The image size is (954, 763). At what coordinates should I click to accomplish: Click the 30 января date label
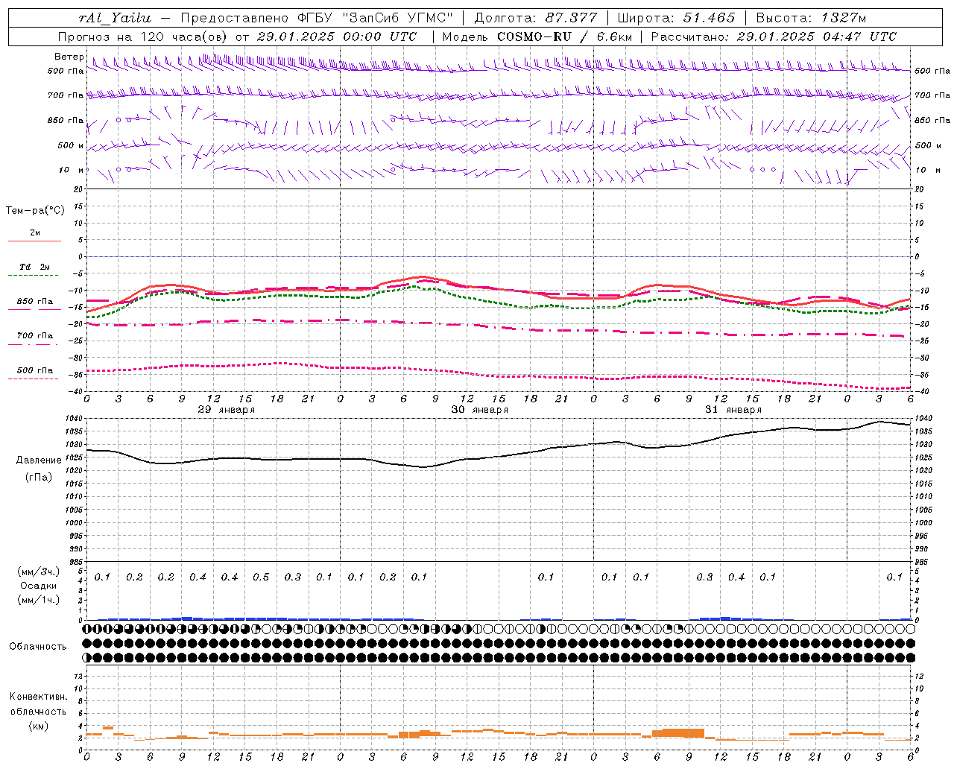point(480,410)
